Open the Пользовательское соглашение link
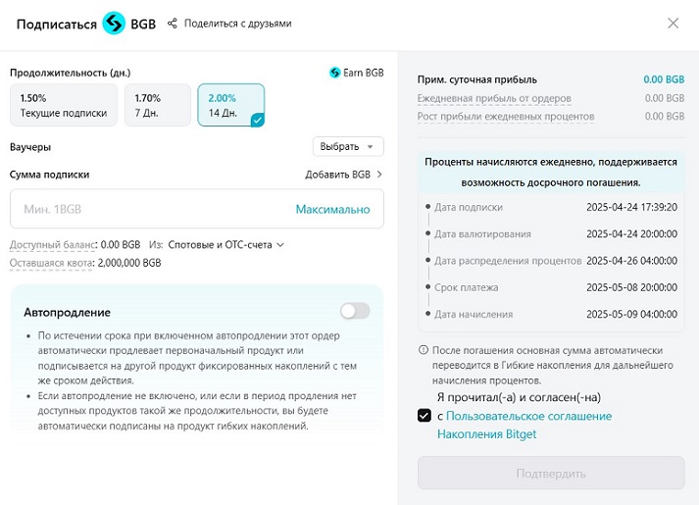 point(528,417)
